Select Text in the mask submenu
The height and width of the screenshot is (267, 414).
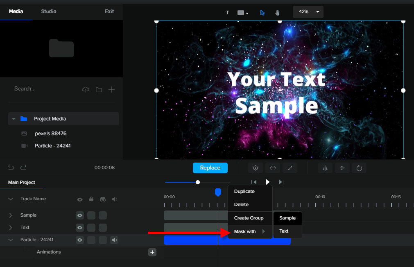point(287,231)
